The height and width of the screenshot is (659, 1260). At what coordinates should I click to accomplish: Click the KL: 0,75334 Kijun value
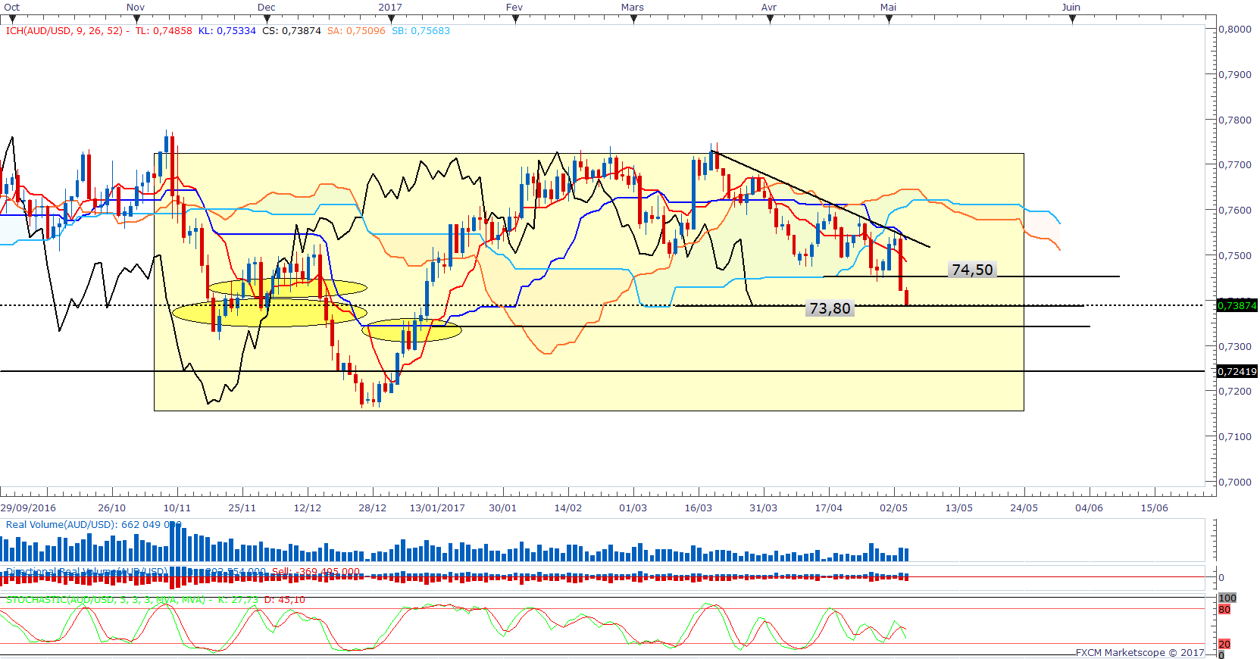(x=227, y=31)
